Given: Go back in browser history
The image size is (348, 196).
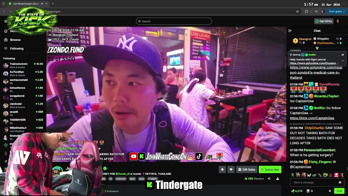Looking at the screenshot, I should click(4, 11).
